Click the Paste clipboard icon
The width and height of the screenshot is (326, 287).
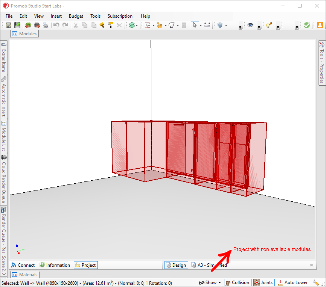[x=94, y=25]
